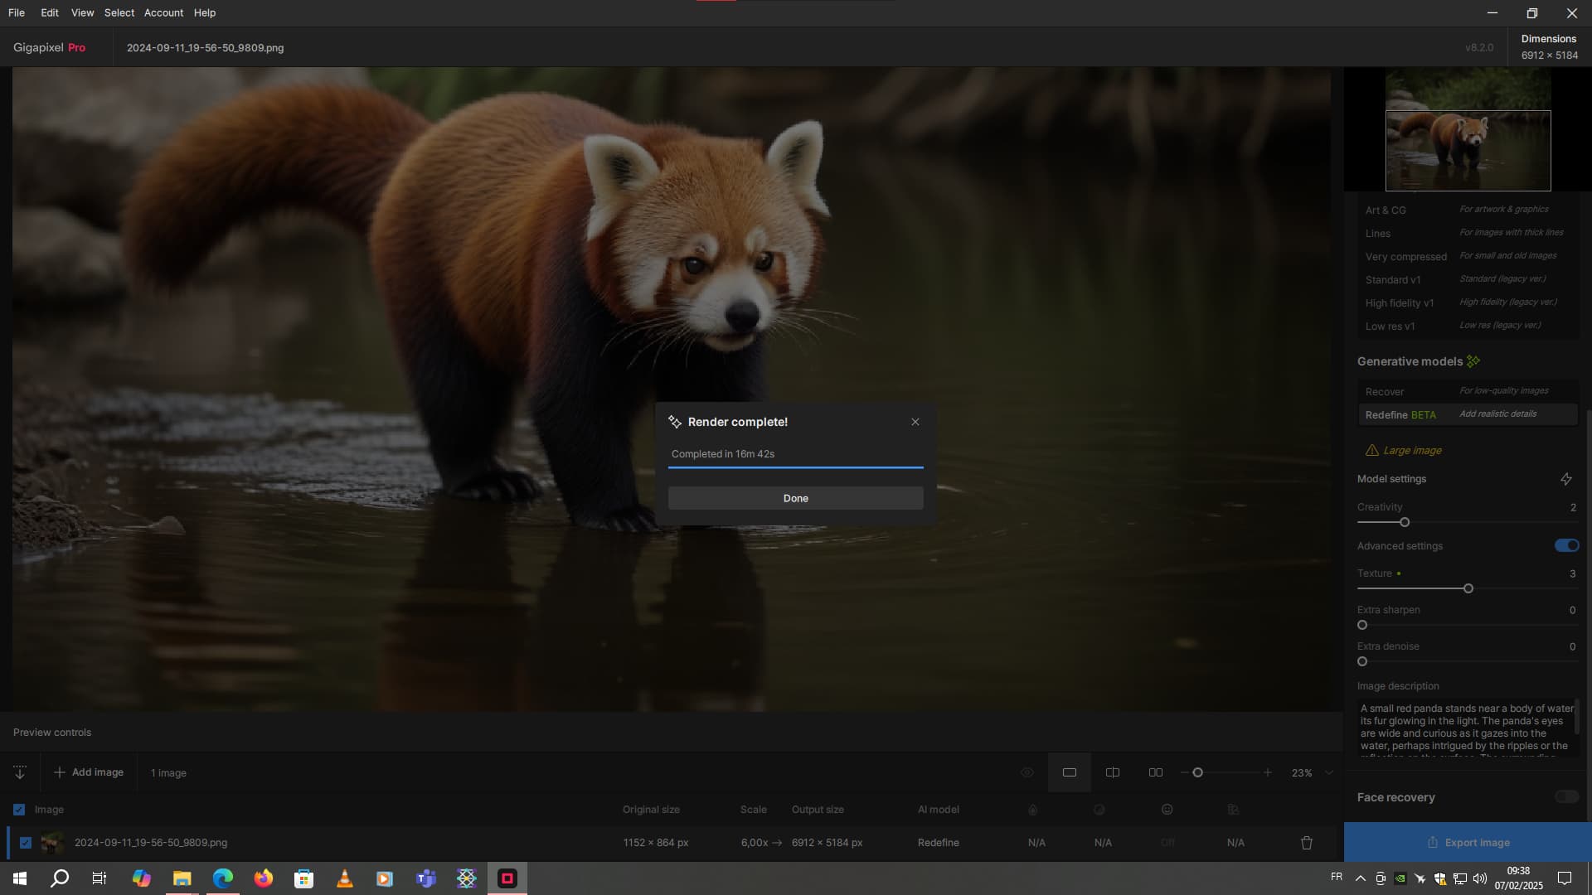Open the 23% zoom level dropdown

(x=1328, y=772)
